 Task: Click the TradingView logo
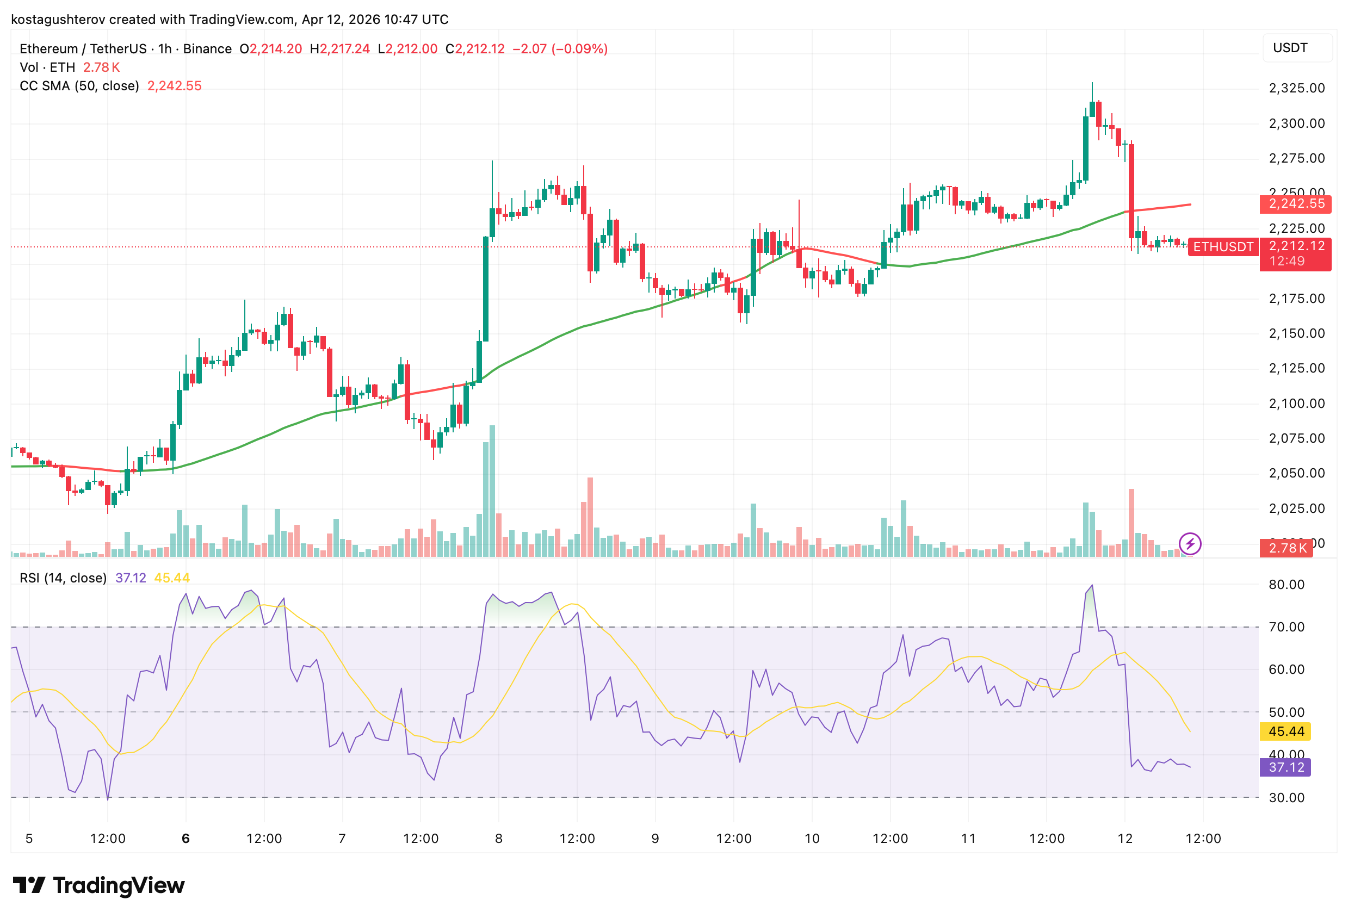[98, 885]
